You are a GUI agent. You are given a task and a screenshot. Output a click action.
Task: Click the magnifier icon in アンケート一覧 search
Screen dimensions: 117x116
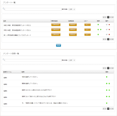4,9
